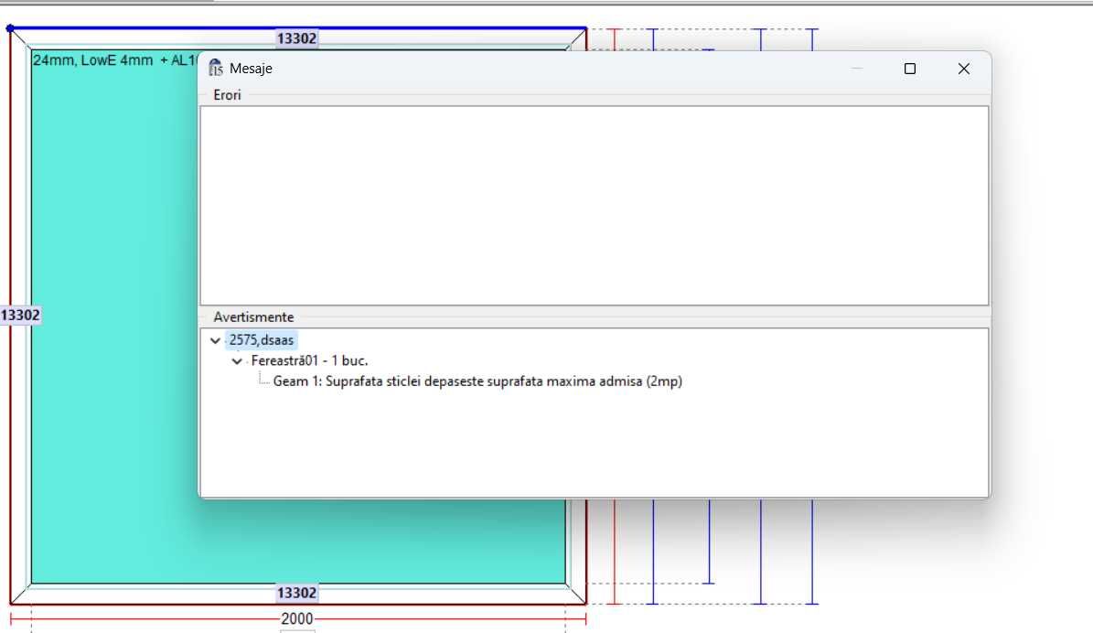Select the top 13302 profile label
This screenshot has width=1093, height=633.
point(297,38)
